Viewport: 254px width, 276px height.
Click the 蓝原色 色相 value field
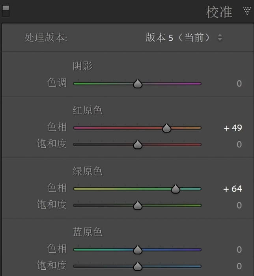(x=239, y=250)
